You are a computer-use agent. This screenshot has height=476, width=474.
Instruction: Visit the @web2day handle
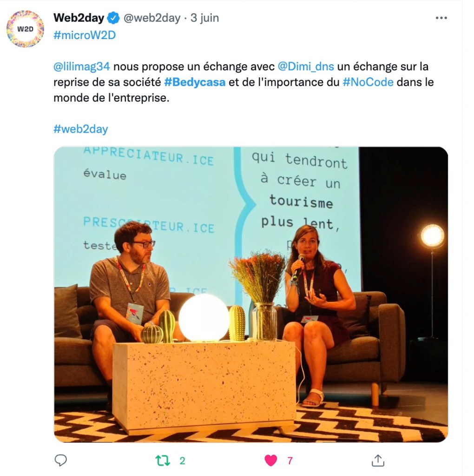pyautogui.click(x=152, y=18)
